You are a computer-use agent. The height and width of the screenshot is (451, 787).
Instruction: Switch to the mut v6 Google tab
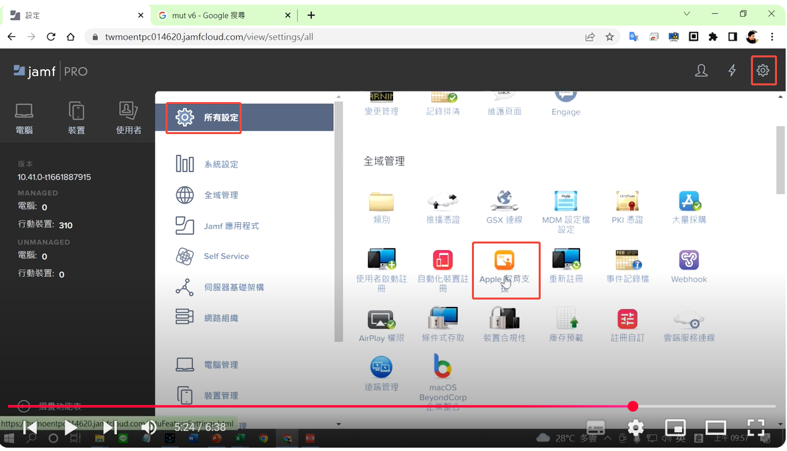pos(224,15)
